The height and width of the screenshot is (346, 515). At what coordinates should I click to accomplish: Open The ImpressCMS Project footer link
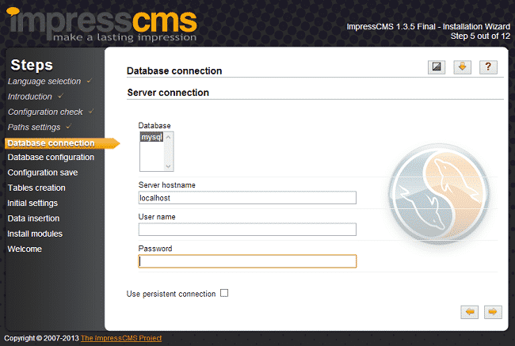(x=121, y=338)
